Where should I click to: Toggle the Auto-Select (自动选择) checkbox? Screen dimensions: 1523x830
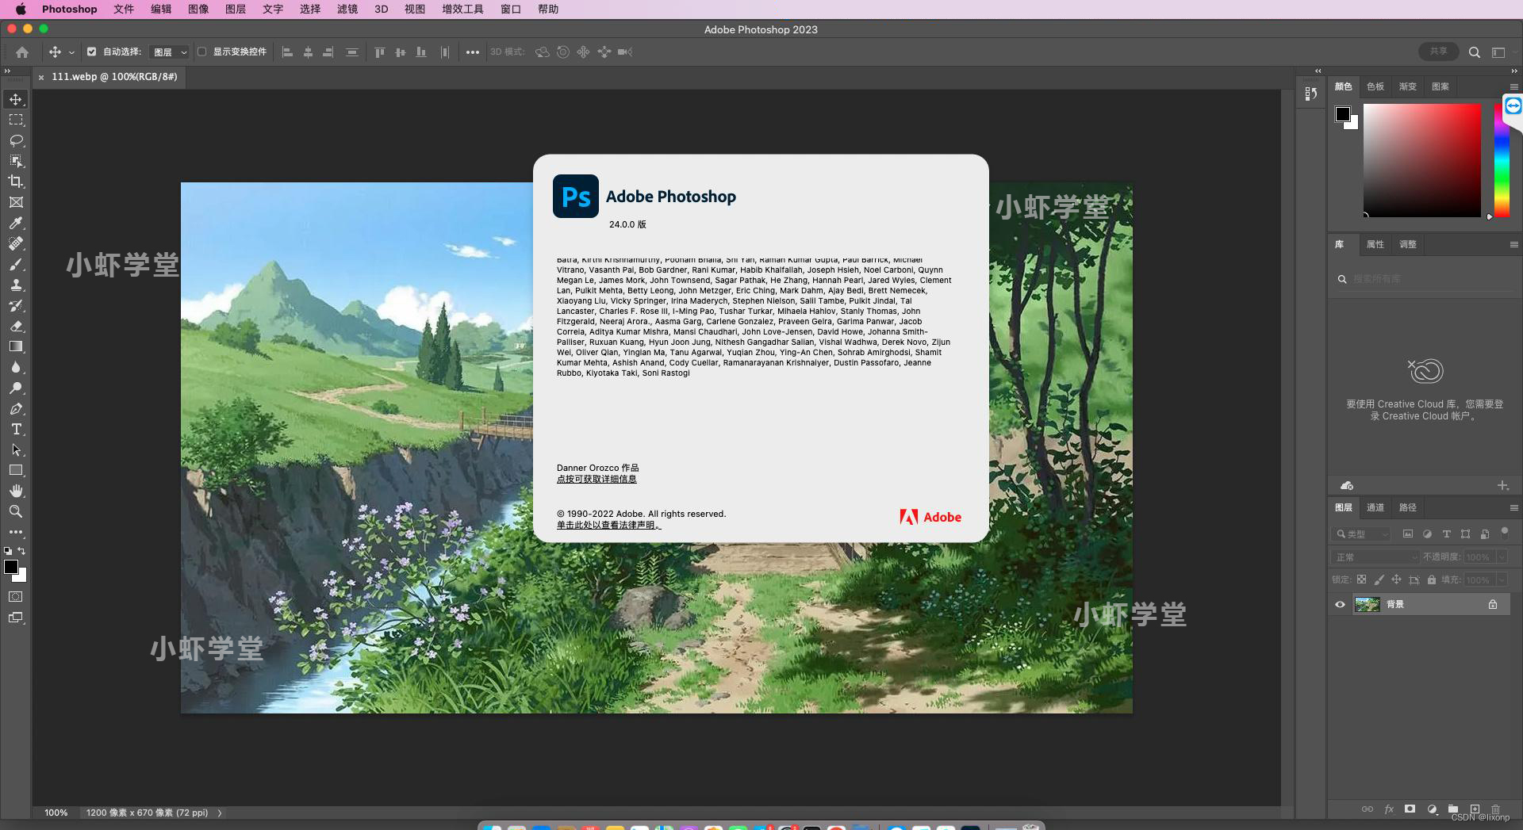pyautogui.click(x=91, y=52)
